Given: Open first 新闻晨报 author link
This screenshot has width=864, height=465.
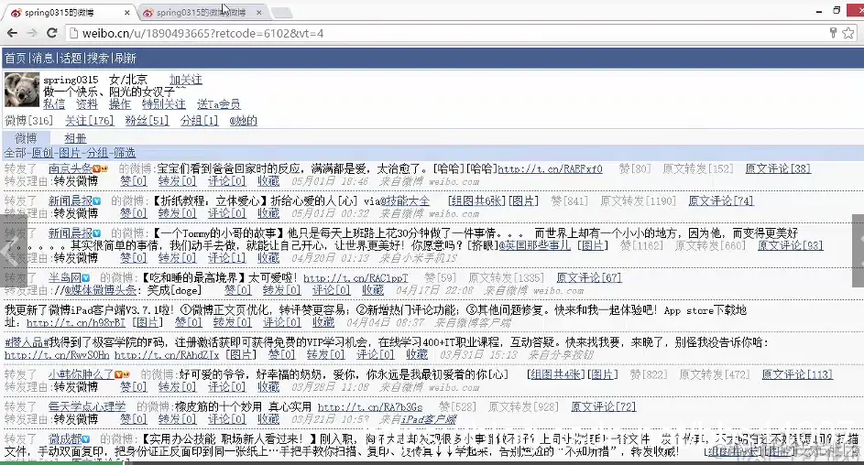Looking at the screenshot, I should point(70,200).
